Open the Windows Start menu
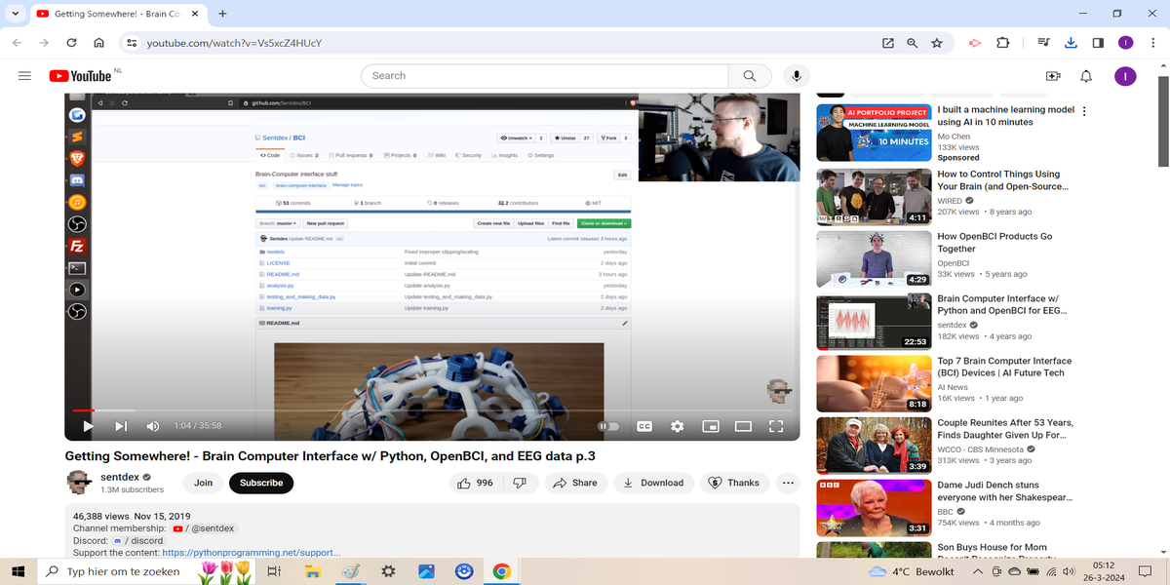Image resolution: width=1170 pixels, height=585 pixels. 18,571
